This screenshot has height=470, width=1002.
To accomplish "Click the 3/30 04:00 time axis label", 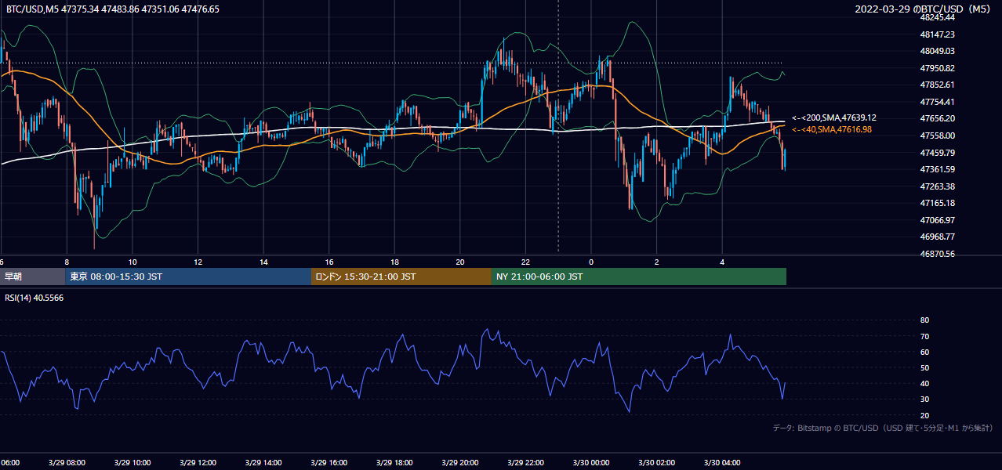I will (x=721, y=463).
